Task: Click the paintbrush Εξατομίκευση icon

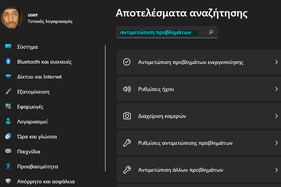Action: (8, 92)
